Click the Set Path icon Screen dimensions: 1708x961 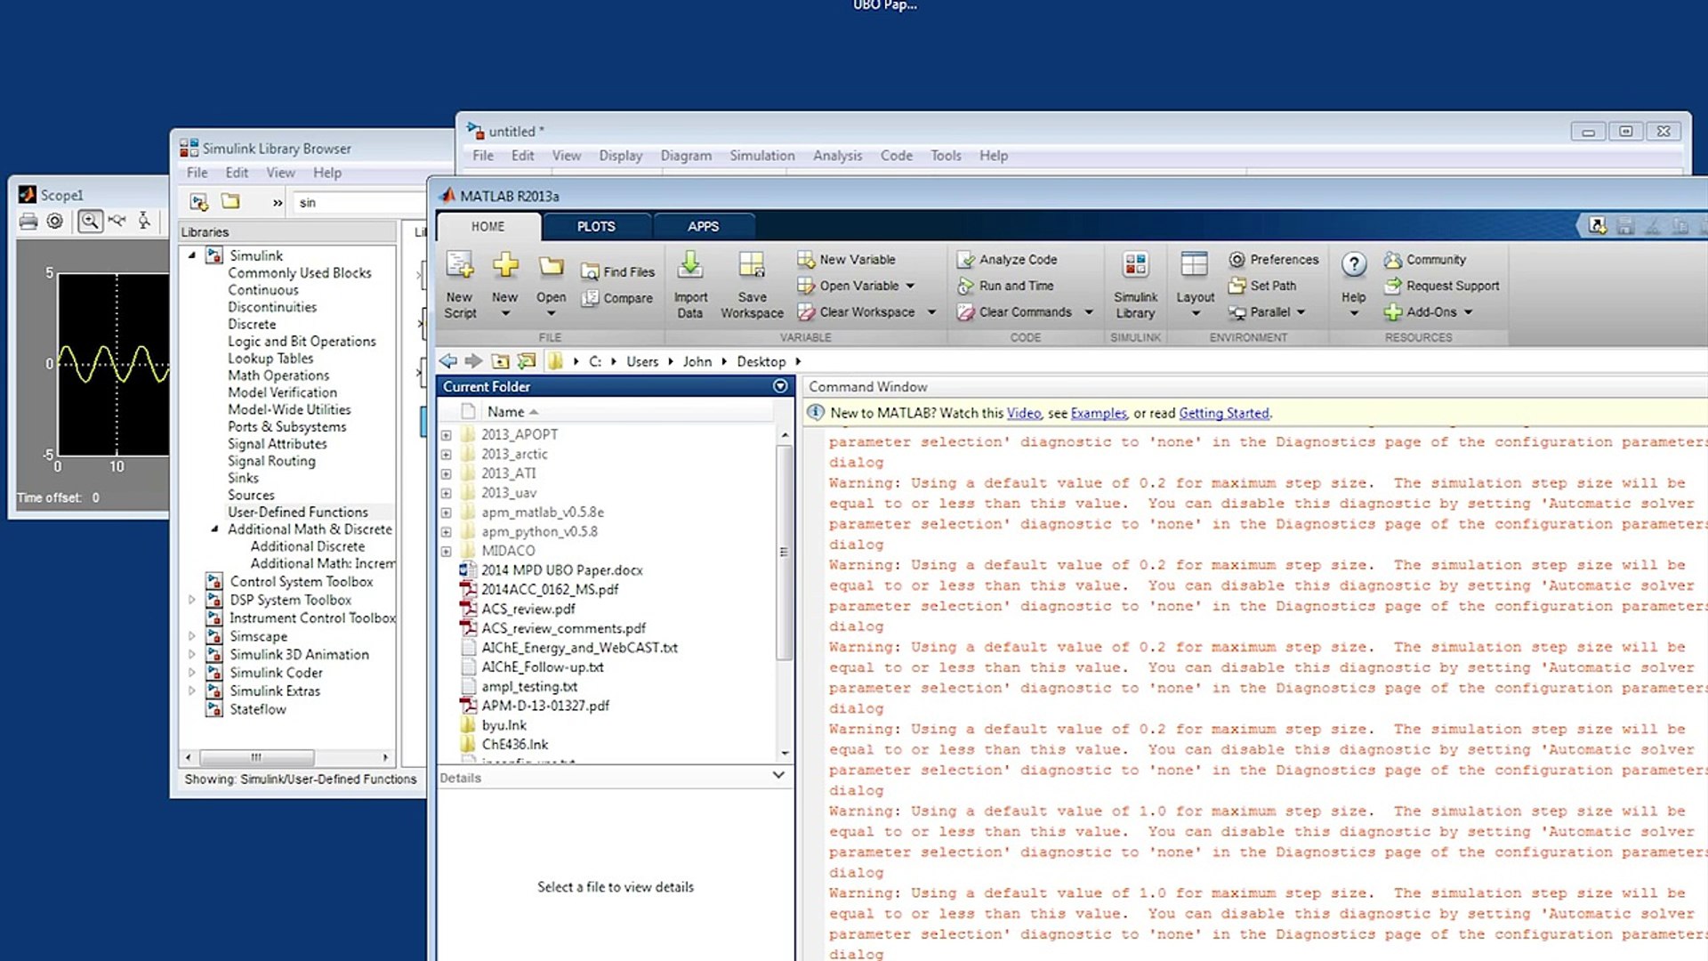pyautogui.click(x=1237, y=287)
